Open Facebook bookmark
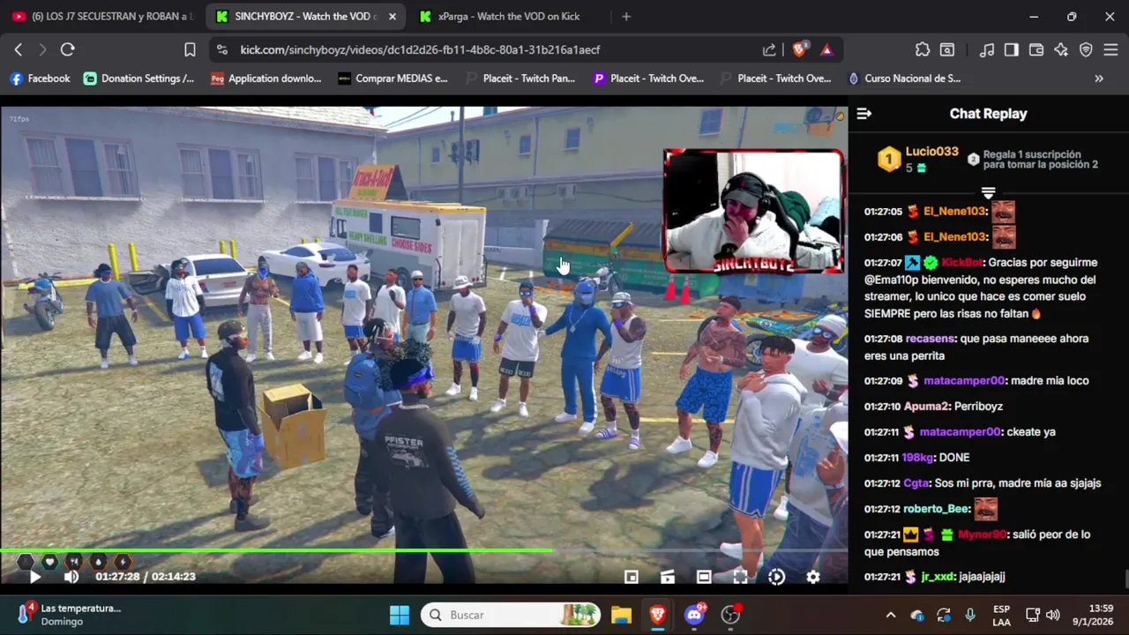This screenshot has height=635, width=1129. click(40, 78)
